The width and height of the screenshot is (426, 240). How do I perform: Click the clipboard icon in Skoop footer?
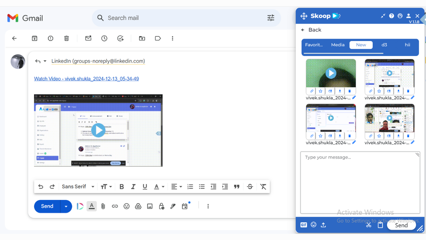click(380, 225)
